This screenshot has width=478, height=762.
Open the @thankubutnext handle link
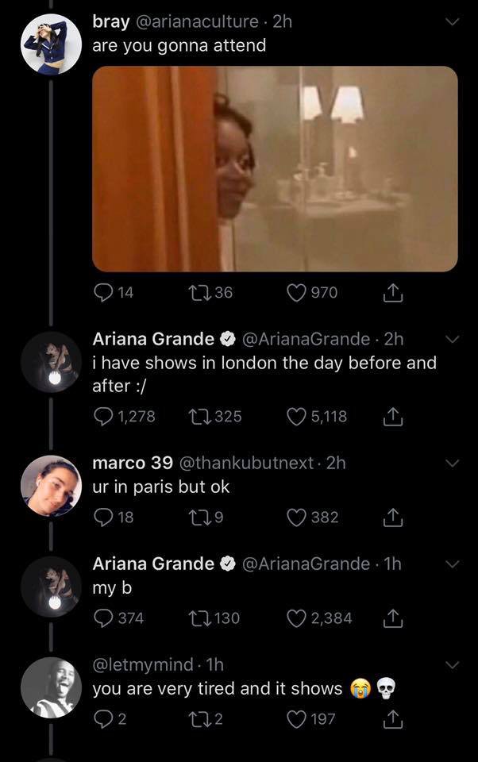(246, 463)
